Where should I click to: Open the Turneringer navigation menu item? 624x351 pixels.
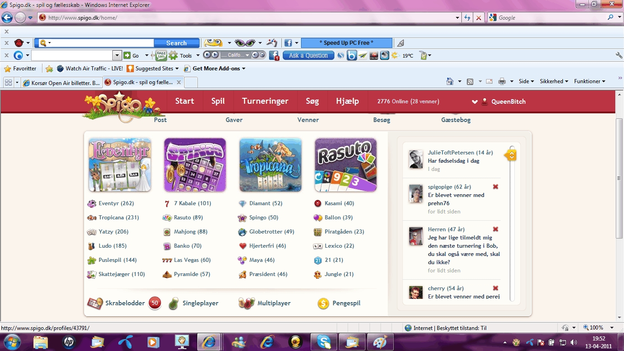pyautogui.click(x=265, y=101)
